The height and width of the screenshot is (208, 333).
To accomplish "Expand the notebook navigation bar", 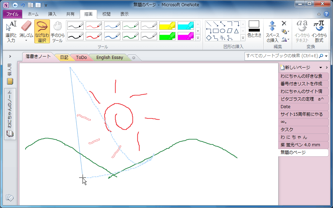I will point(10,57).
